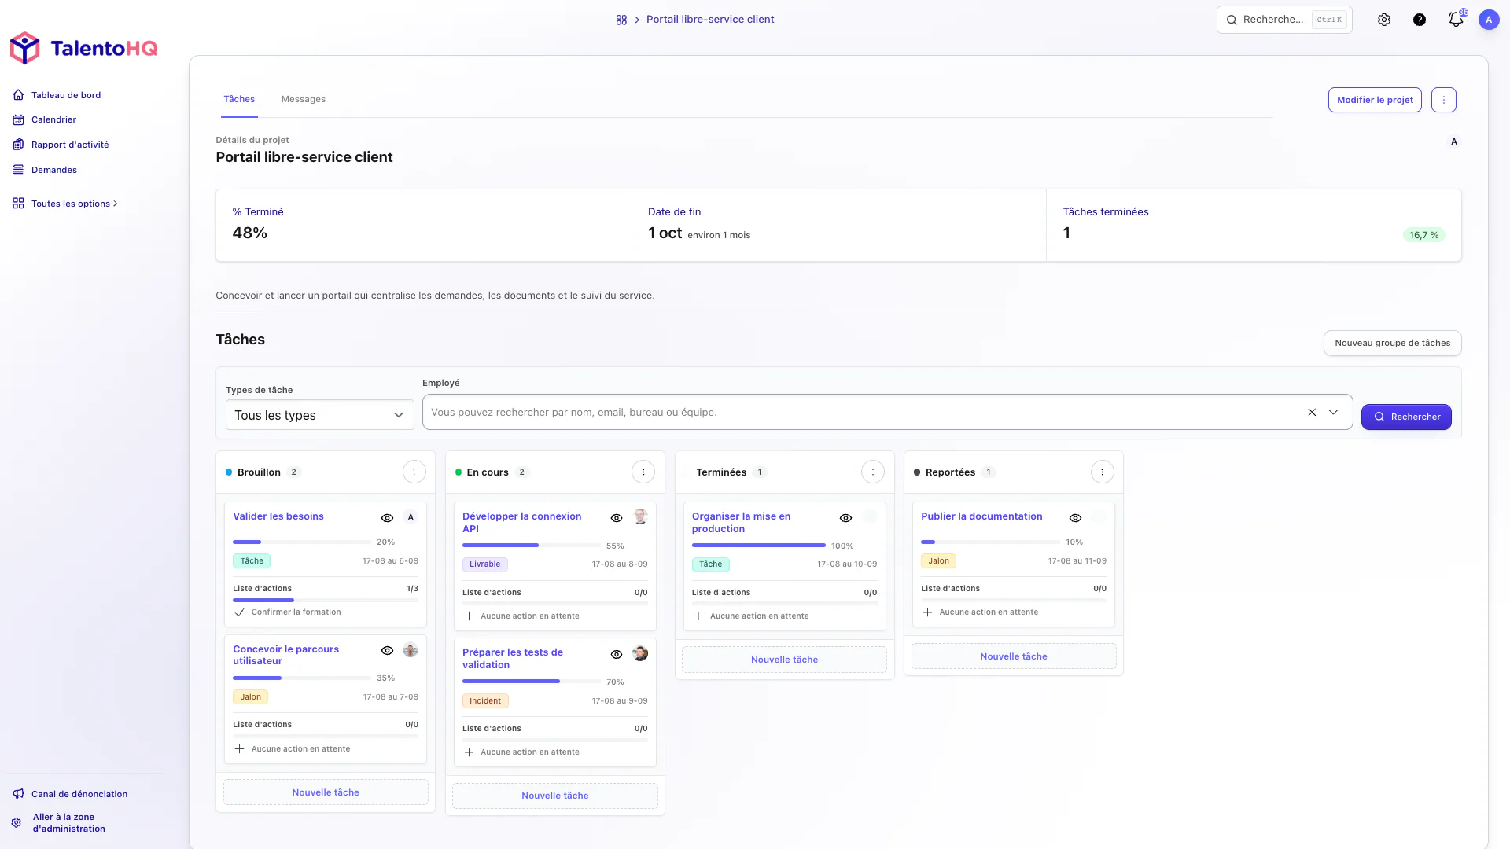Open Publier la documentation task link

pyautogui.click(x=981, y=516)
